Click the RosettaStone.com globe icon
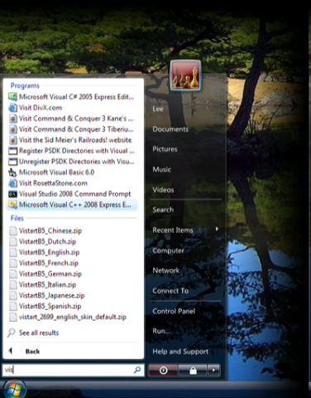311x398 pixels. click(12, 183)
